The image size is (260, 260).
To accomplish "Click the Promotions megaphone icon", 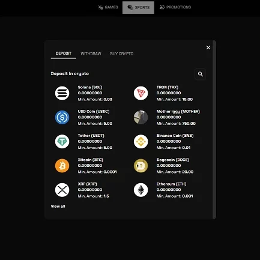I will 162,7.
